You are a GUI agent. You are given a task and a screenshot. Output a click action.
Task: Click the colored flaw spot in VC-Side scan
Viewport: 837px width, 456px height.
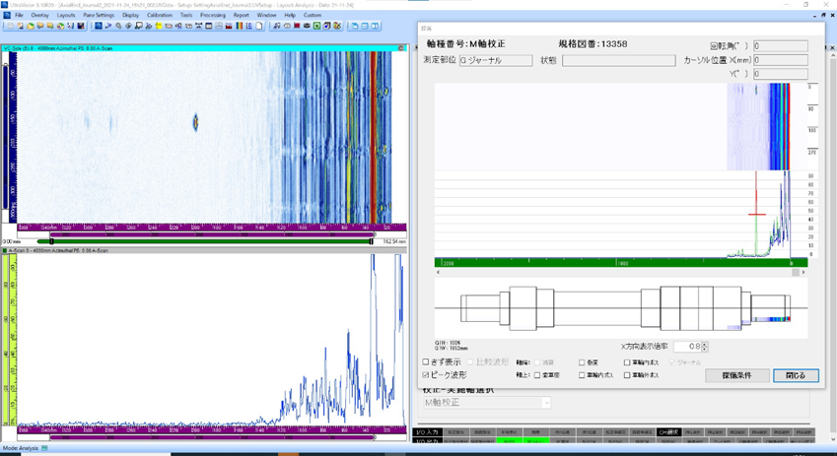[x=195, y=123]
